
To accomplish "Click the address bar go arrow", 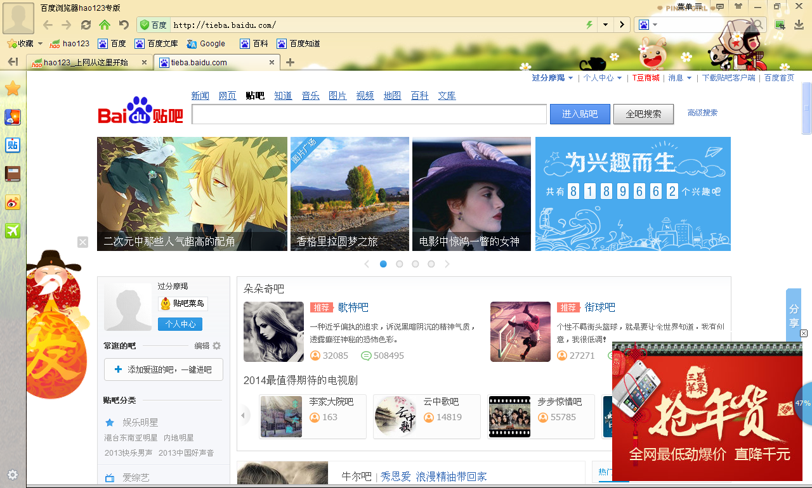I will point(622,25).
